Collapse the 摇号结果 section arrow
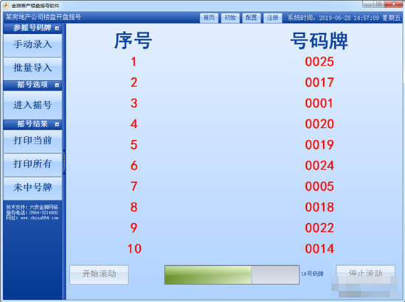 pyautogui.click(x=57, y=124)
